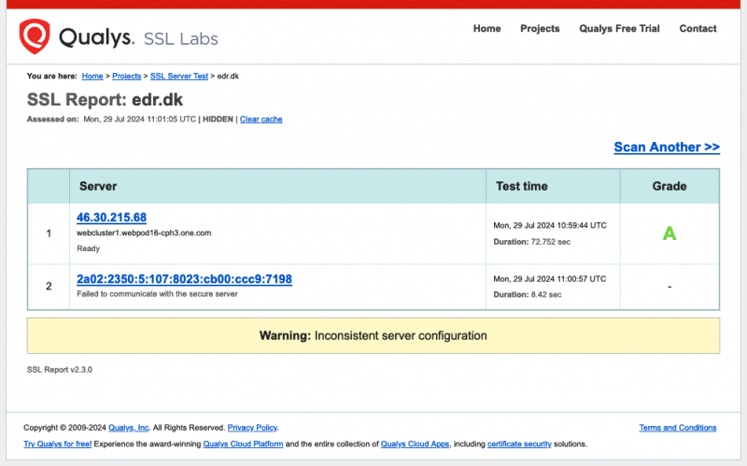This screenshot has height=466, width=747.
Task: Click the Qualys, Inc footer link
Action: tap(129, 428)
